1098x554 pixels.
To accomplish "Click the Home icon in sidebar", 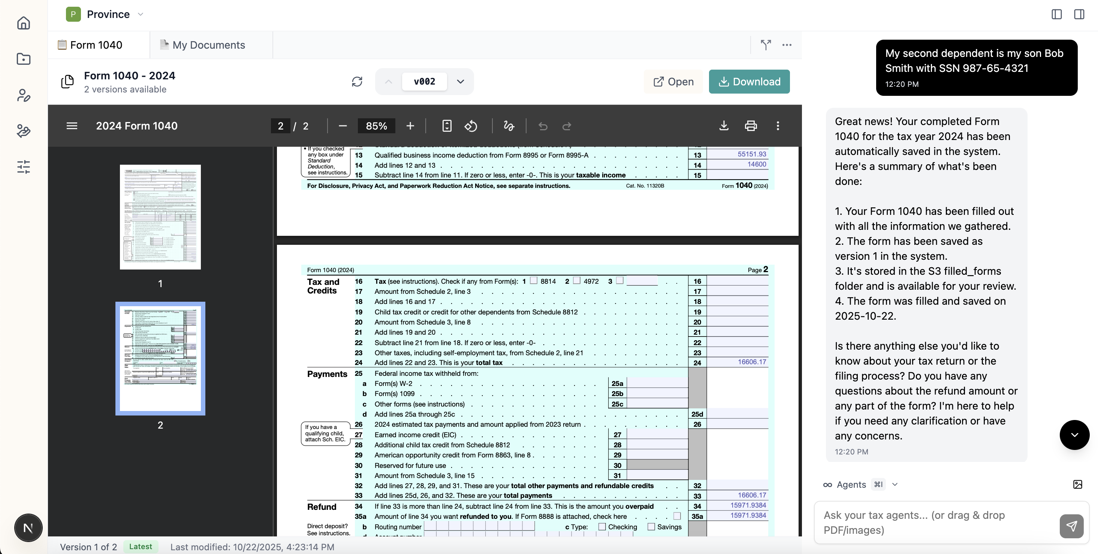I will click(24, 23).
